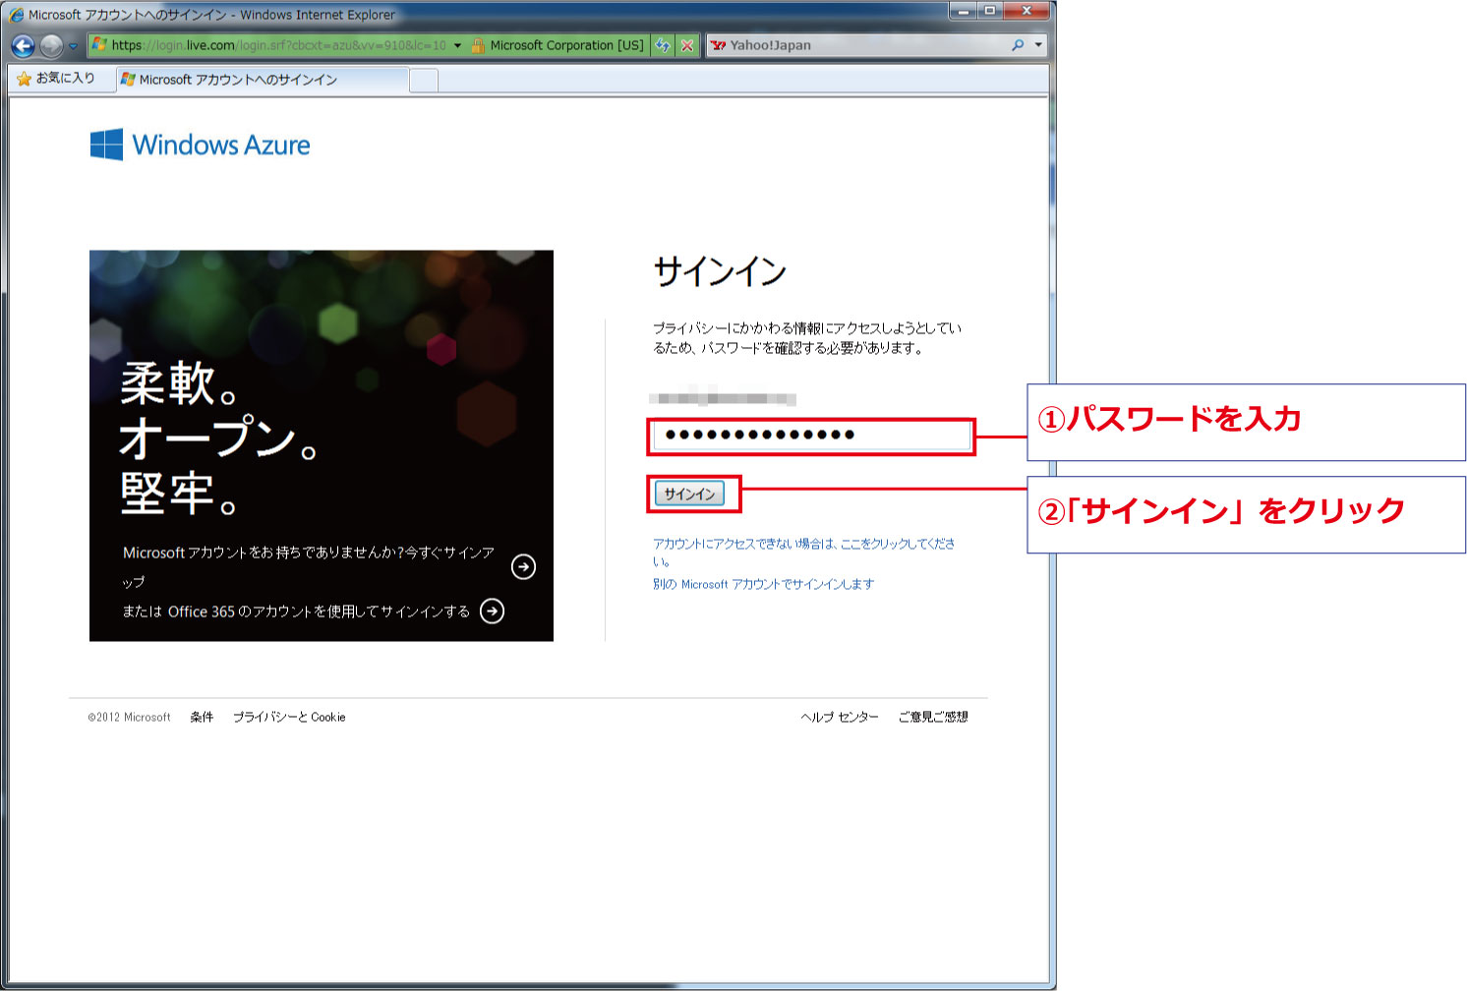The image size is (1467, 991).
Task: Click the Office 365 sign-in arrow icon
Action: pyautogui.click(x=492, y=611)
